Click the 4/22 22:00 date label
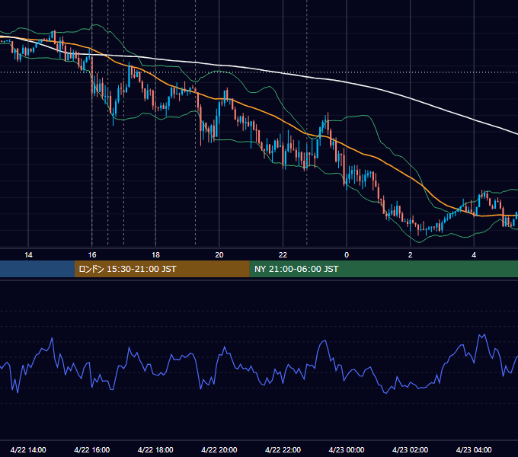The width and height of the screenshot is (518, 457). pos(283,449)
